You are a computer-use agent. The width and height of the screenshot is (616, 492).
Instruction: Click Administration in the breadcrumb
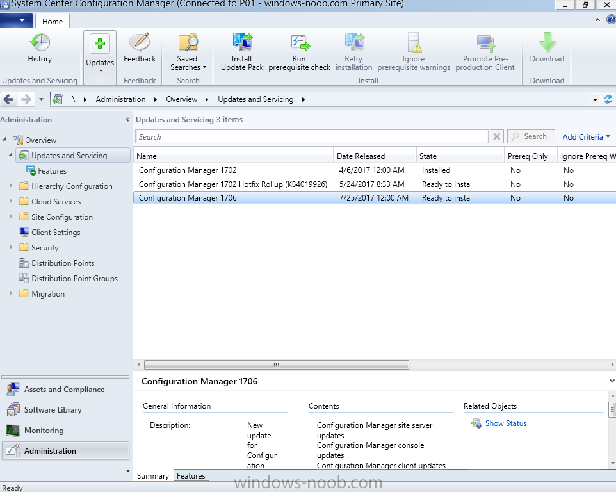(120, 99)
